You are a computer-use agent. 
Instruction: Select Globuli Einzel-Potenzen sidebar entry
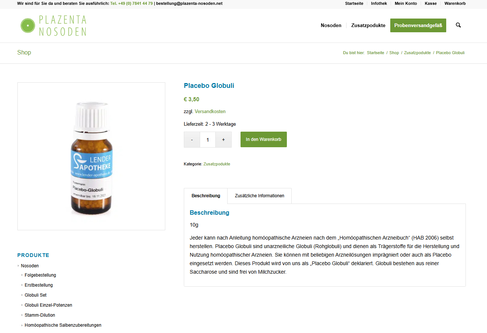(49, 305)
